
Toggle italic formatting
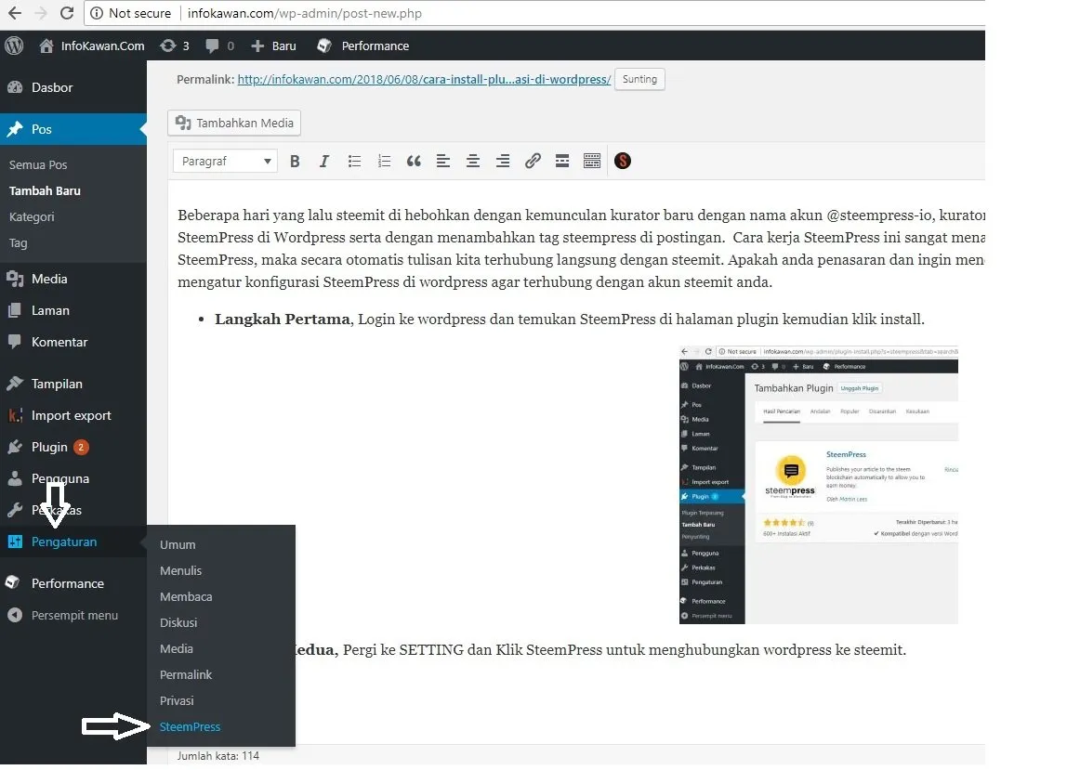[x=323, y=162]
